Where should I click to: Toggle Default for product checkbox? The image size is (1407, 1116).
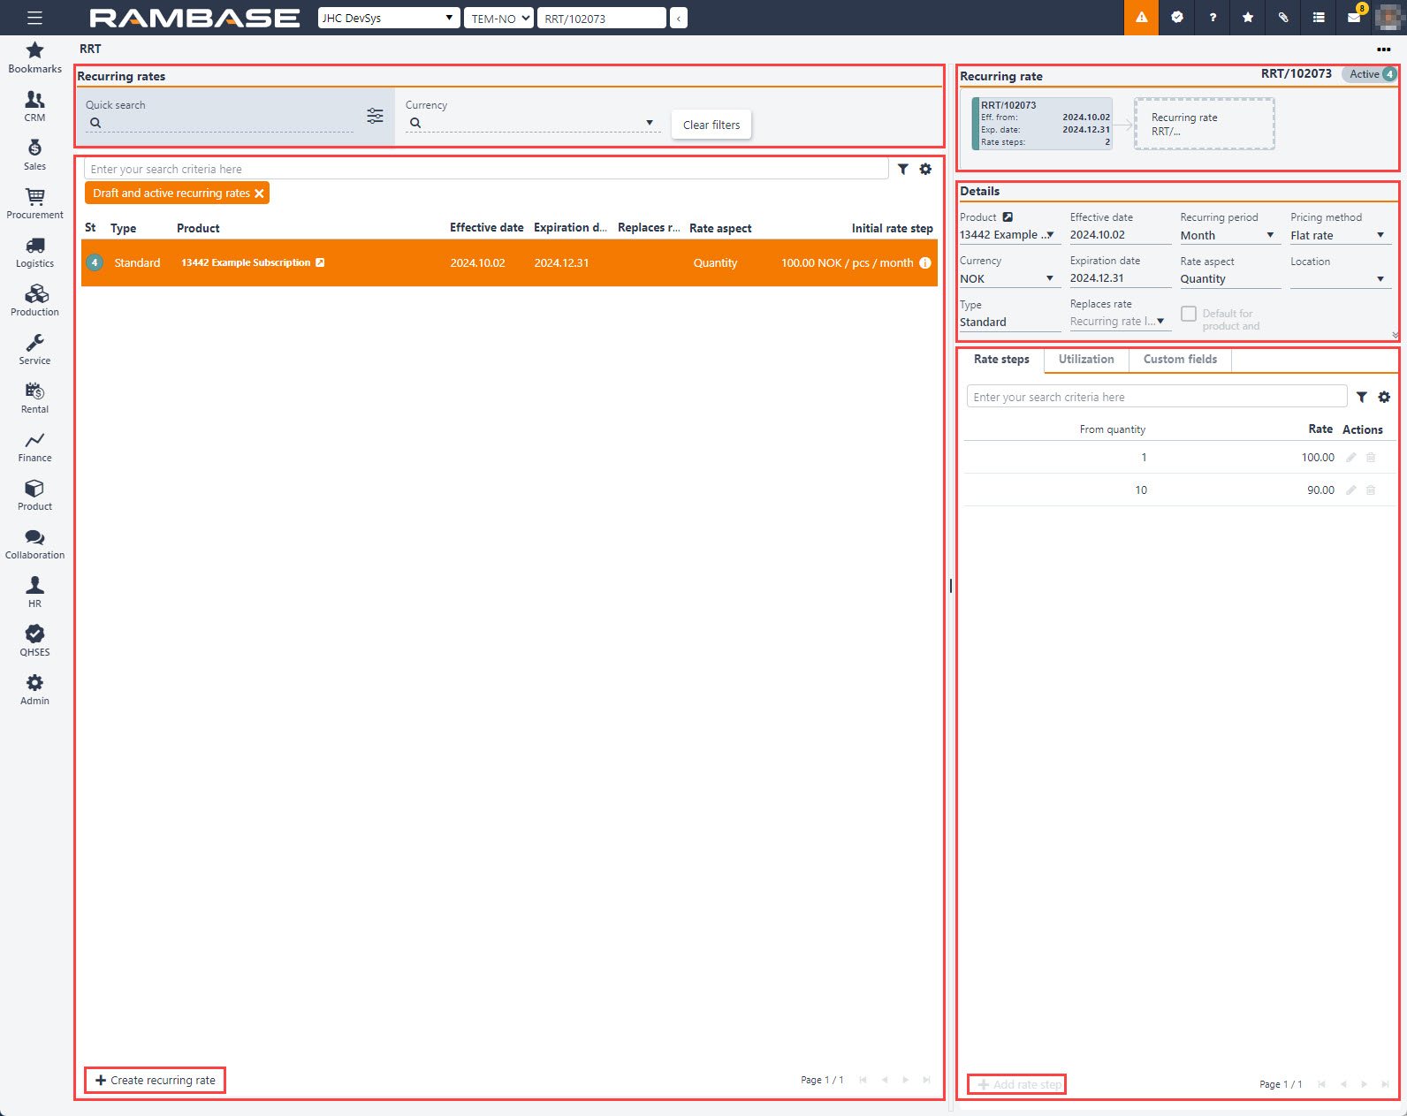point(1189,314)
